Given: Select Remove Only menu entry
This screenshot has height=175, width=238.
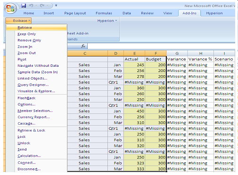Looking at the screenshot, I should (36, 40).
